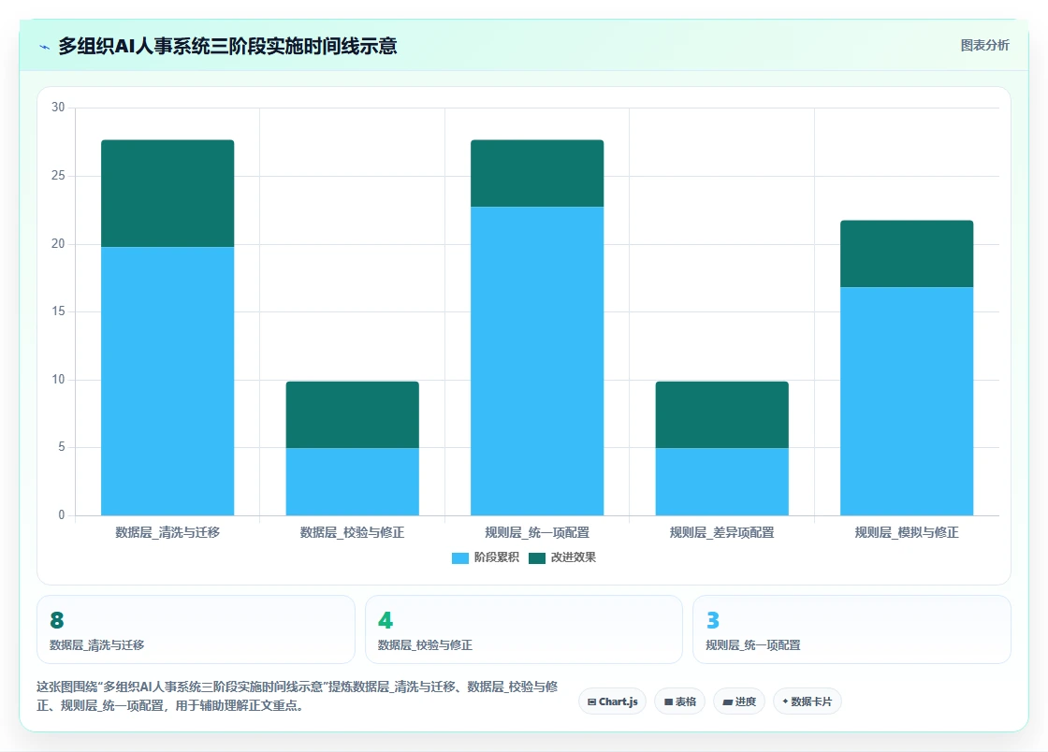Click the blue bar for 规则层_统一项配置
The height and width of the screenshot is (752, 1048).
(537, 361)
